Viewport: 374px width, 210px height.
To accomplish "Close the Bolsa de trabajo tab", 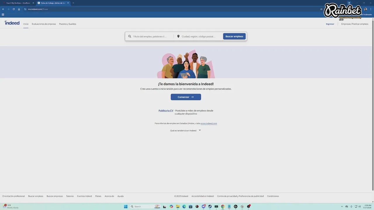I will point(68,3).
